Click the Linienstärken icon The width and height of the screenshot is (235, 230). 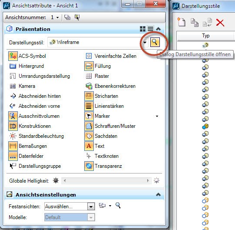(89, 106)
